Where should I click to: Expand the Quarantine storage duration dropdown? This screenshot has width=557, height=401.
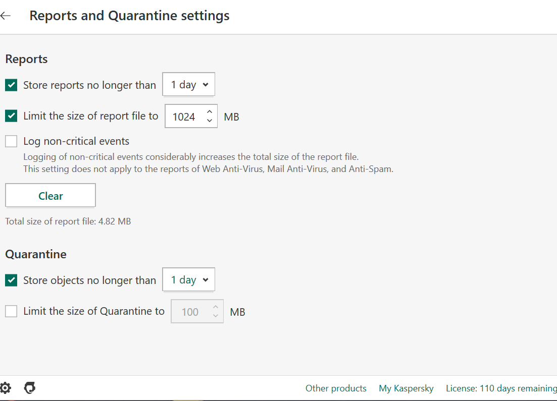189,280
